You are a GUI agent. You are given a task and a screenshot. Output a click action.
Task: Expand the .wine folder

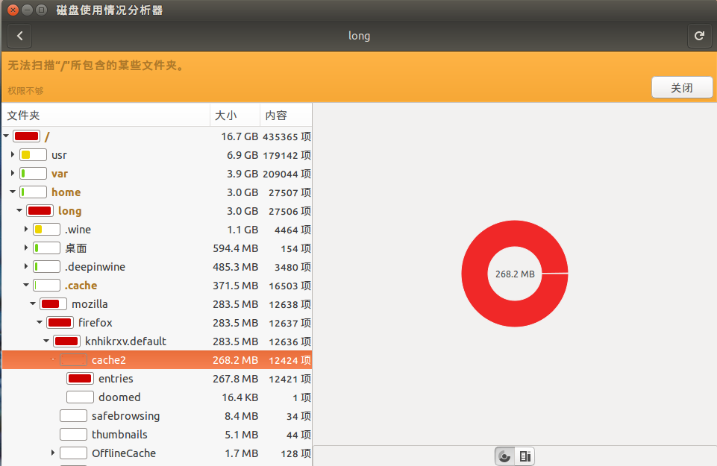click(26, 230)
